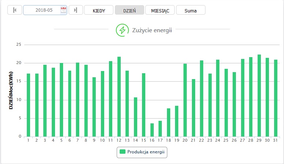
Task: Click the Zużycie energii chart title
Action: 152,30
